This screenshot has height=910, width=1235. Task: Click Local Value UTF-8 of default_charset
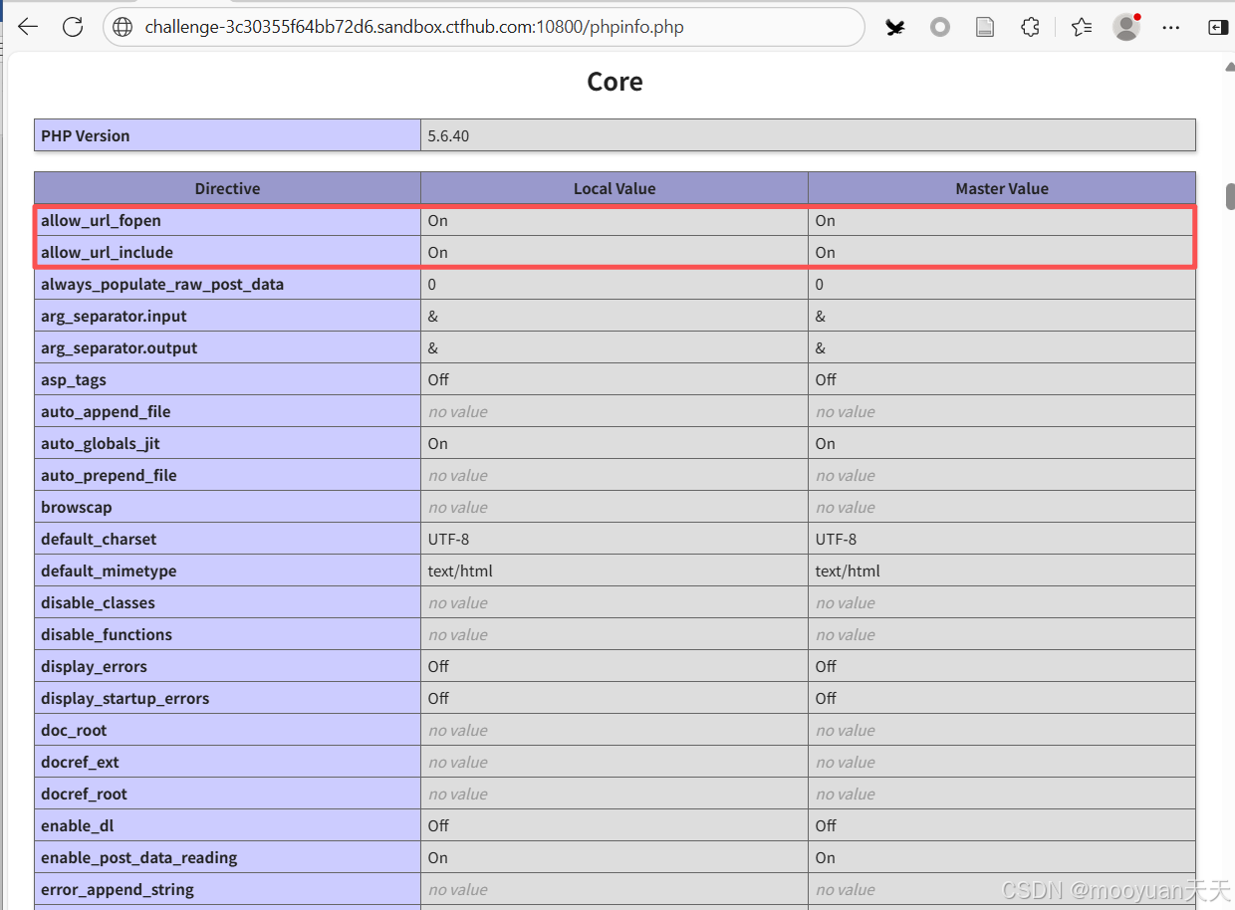[x=448, y=539]
